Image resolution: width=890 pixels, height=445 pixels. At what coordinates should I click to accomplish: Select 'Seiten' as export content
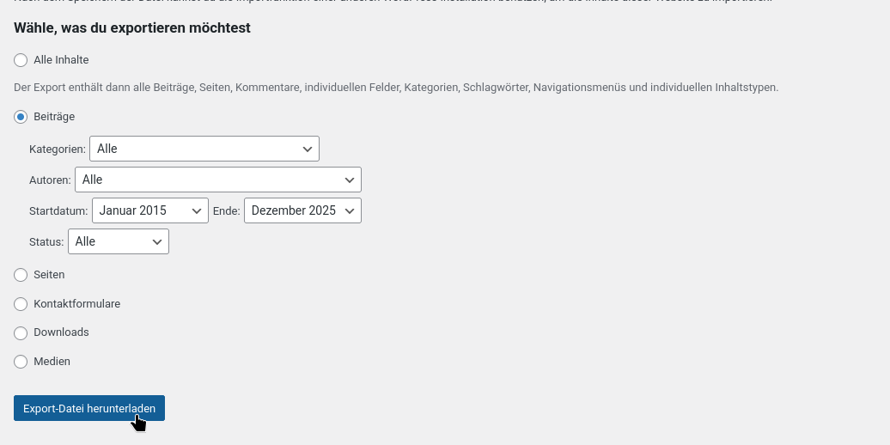click(21, 275)
